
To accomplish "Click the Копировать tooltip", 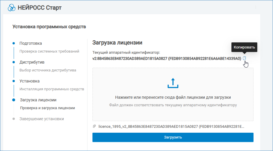I will click(244, 47).
